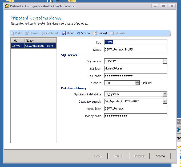Expand the Systémová databáze dropdown
The width and height of the screenshot is (181, 167).
[x=165, y=94]
